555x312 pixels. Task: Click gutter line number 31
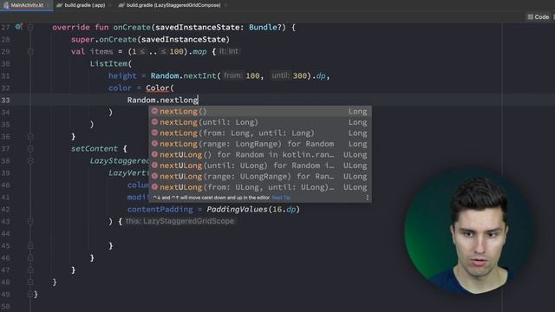6,76
